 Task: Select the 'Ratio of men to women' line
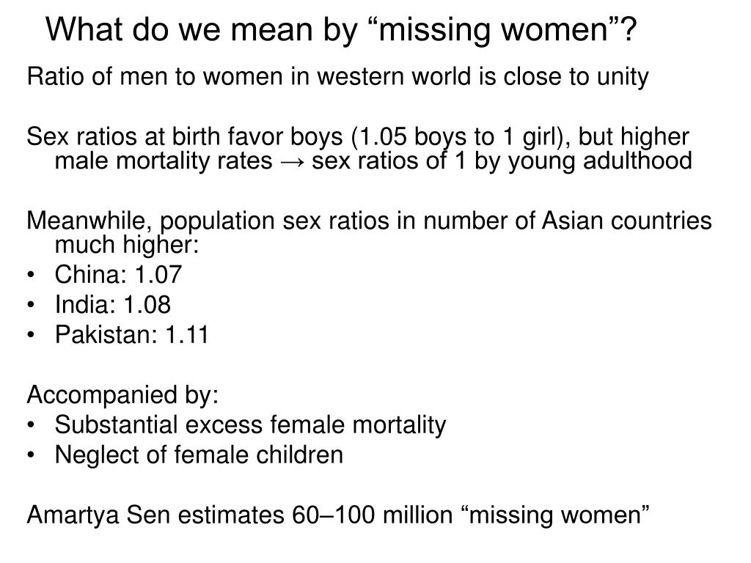click(x=337, y=76)
